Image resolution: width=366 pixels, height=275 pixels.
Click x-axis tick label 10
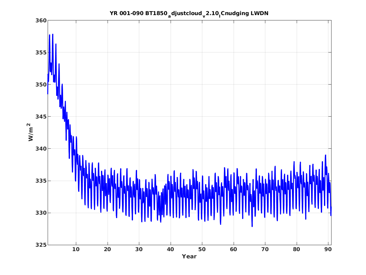tap(76, 250)
